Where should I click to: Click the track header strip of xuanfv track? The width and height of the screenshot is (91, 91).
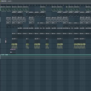pos(0,9)
